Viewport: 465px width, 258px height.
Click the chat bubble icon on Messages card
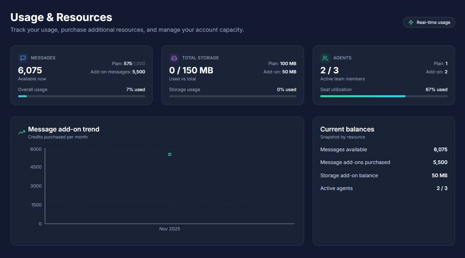[x=24, y=58]
